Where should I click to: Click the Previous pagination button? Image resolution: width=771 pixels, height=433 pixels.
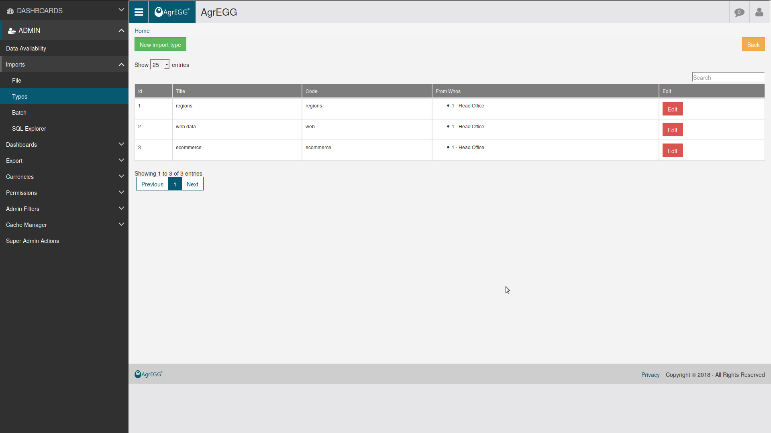click(152, 184)
